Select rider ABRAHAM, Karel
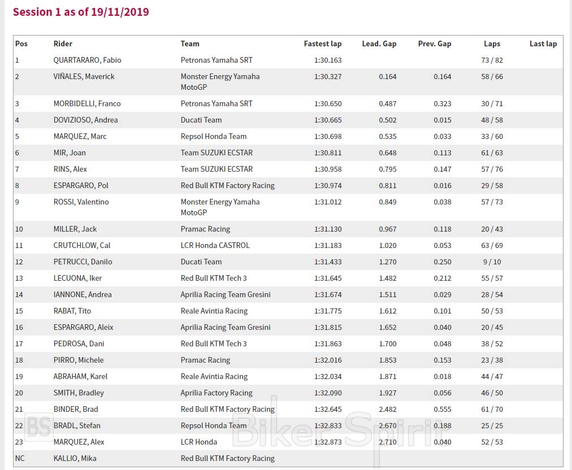 click(x=80, y=377)
